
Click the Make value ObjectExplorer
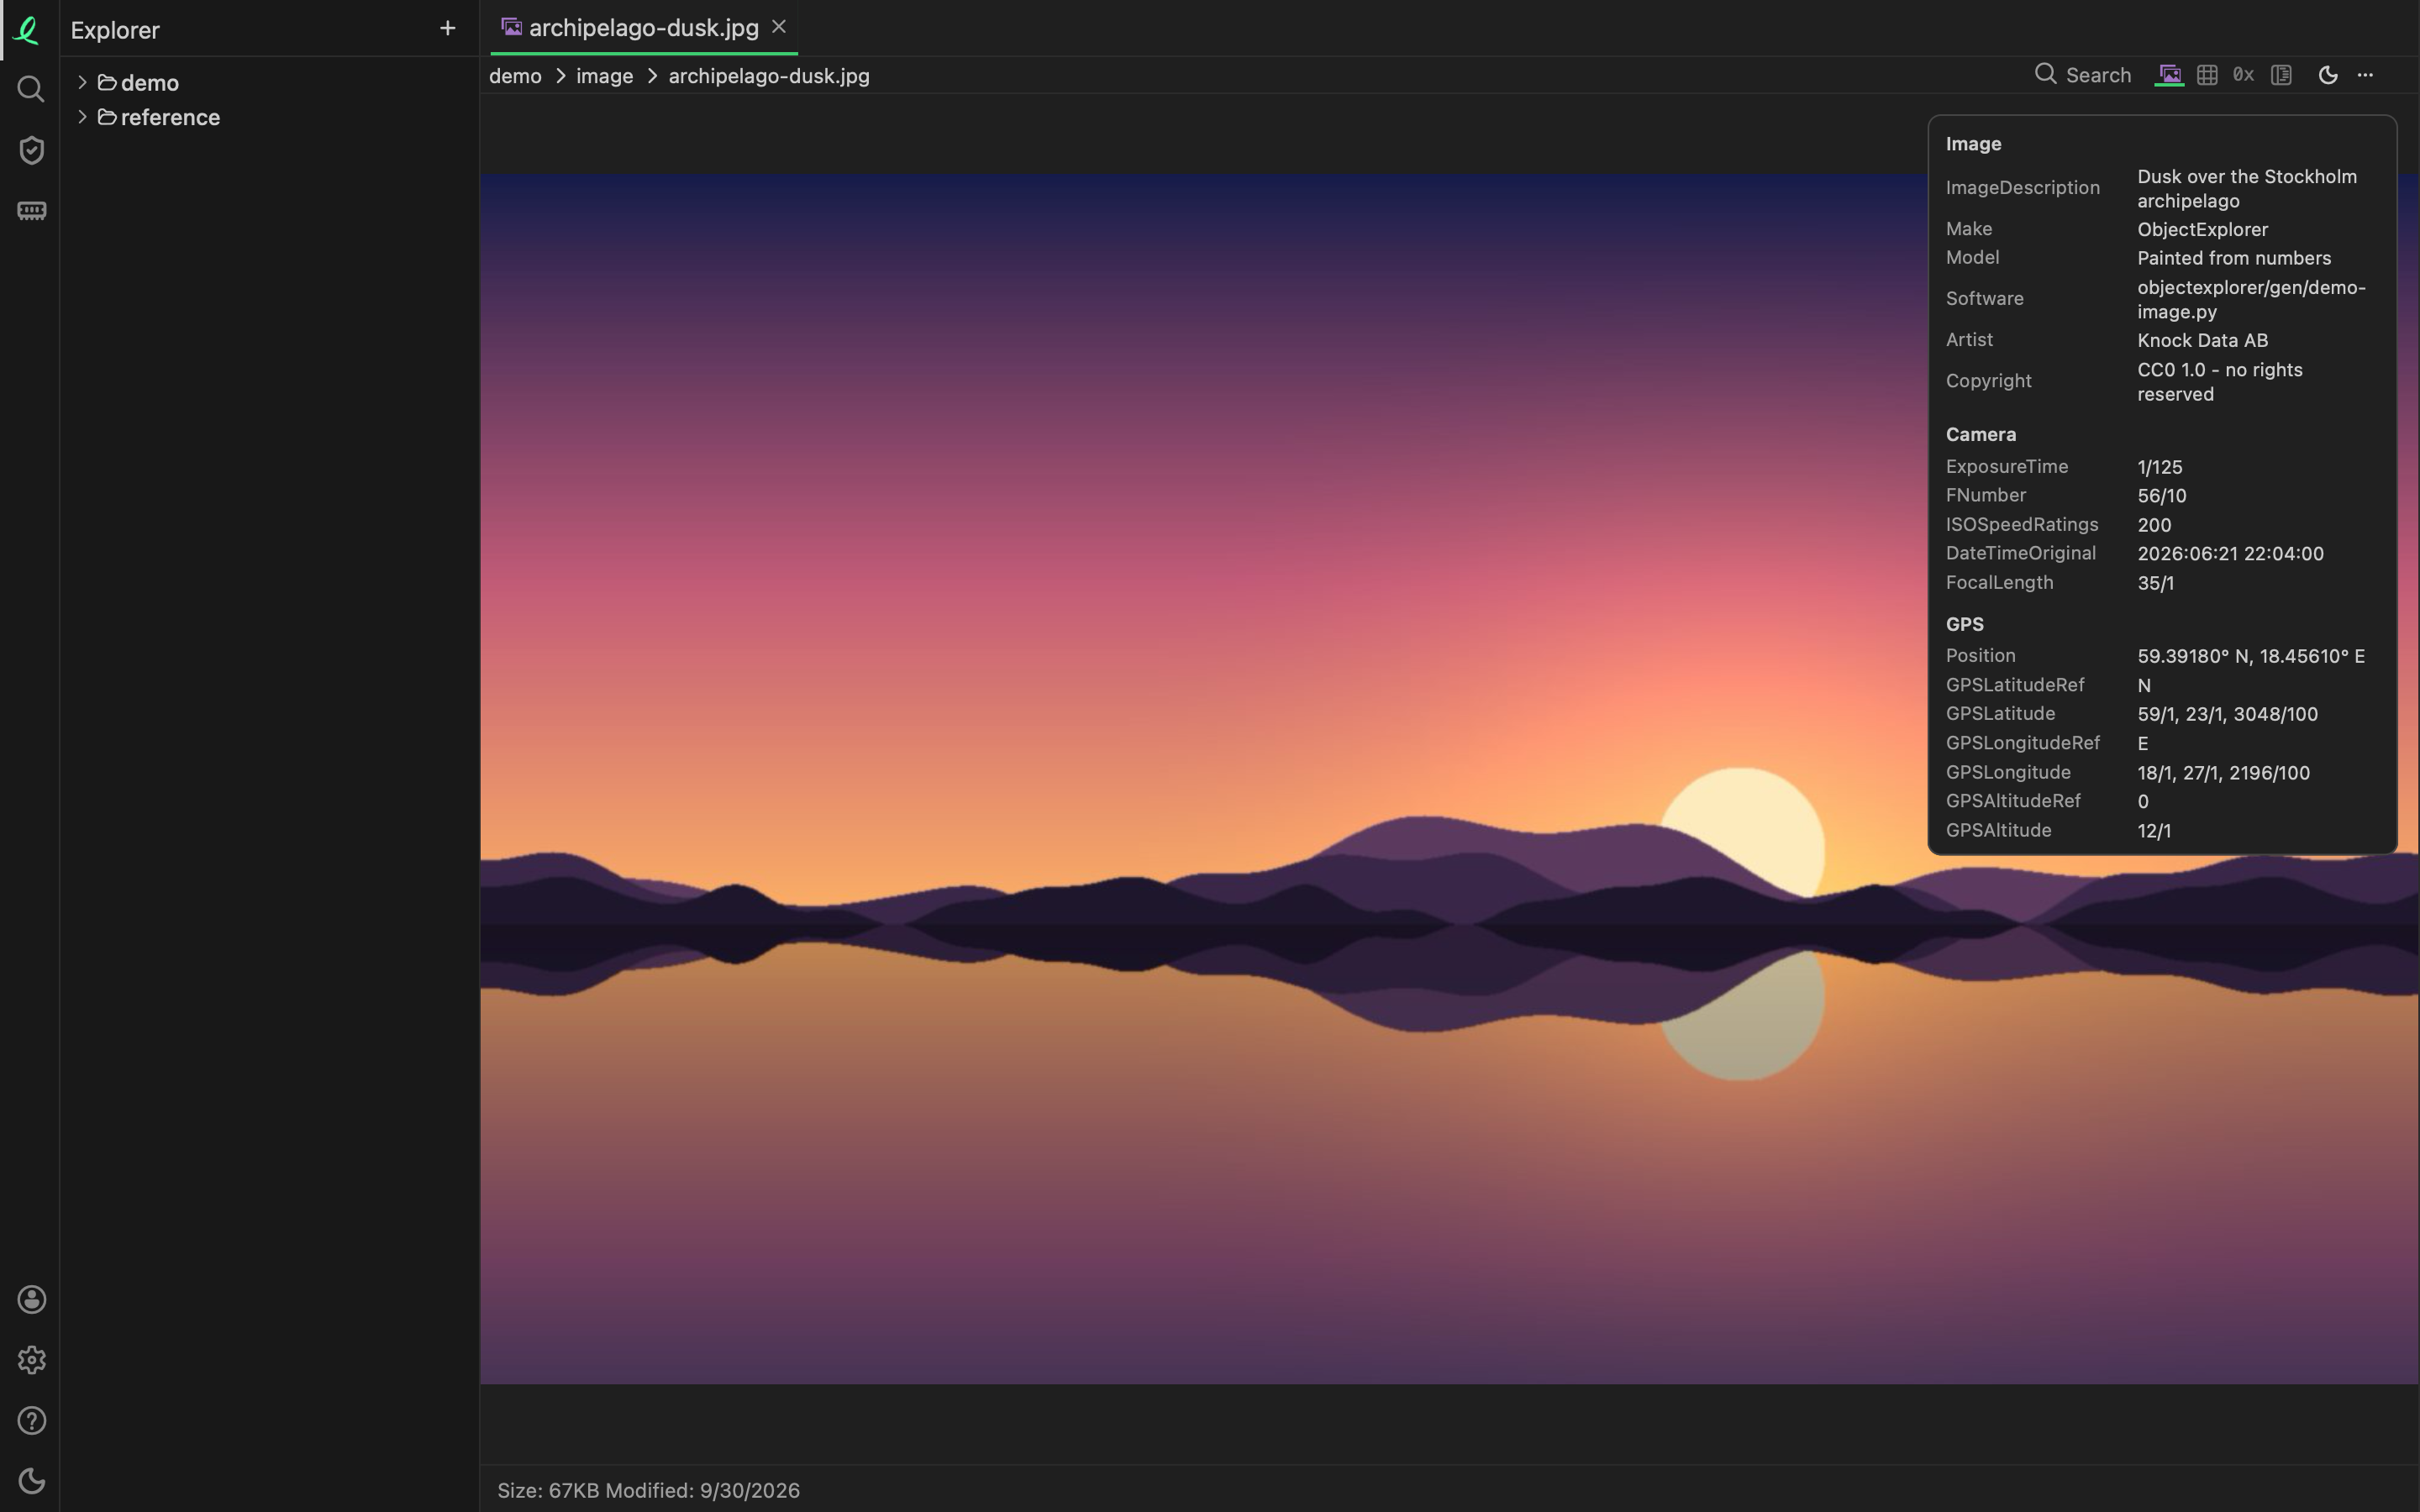tap(2202, 229)
